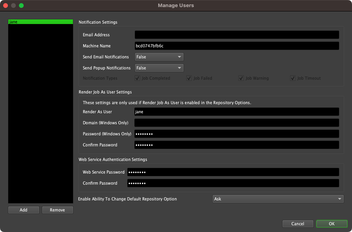This screenshot has height=232, width=352.
Task: Click Confirm Password field under Web Service
Action: (x=233, y=183)
